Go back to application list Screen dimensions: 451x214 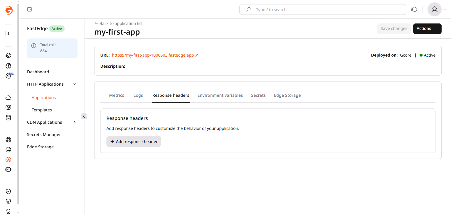[118, 23]
